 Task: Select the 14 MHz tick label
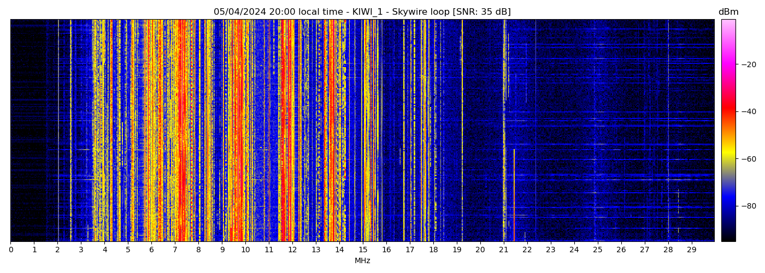tap(339, 250)
